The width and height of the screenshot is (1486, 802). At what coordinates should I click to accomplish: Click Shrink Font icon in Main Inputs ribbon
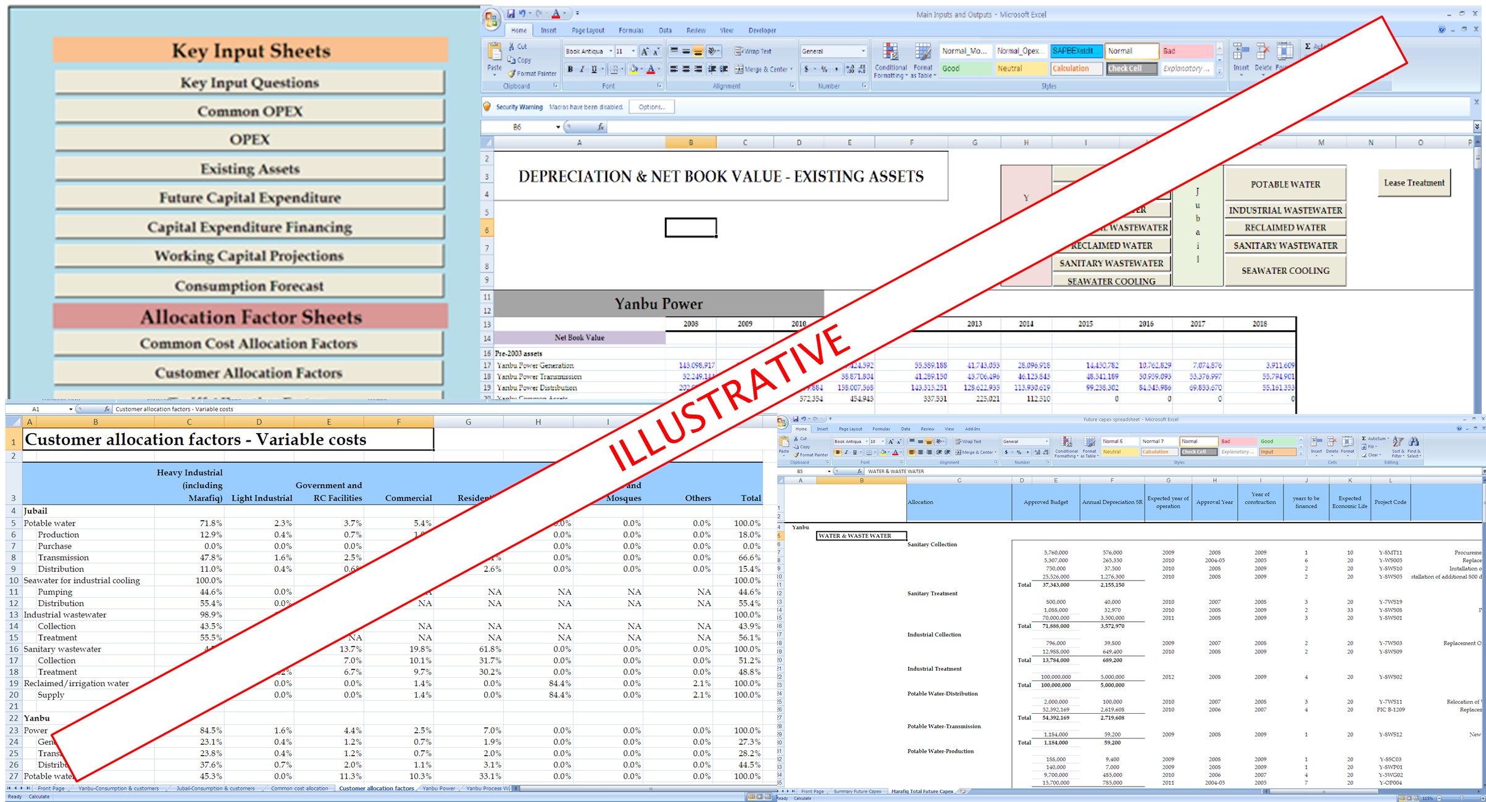(x=656, y=52)
